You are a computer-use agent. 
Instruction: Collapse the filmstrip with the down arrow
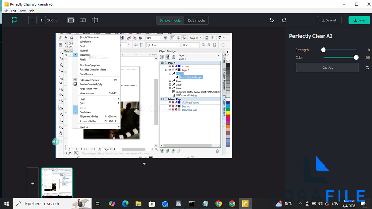tap(144, 164)
